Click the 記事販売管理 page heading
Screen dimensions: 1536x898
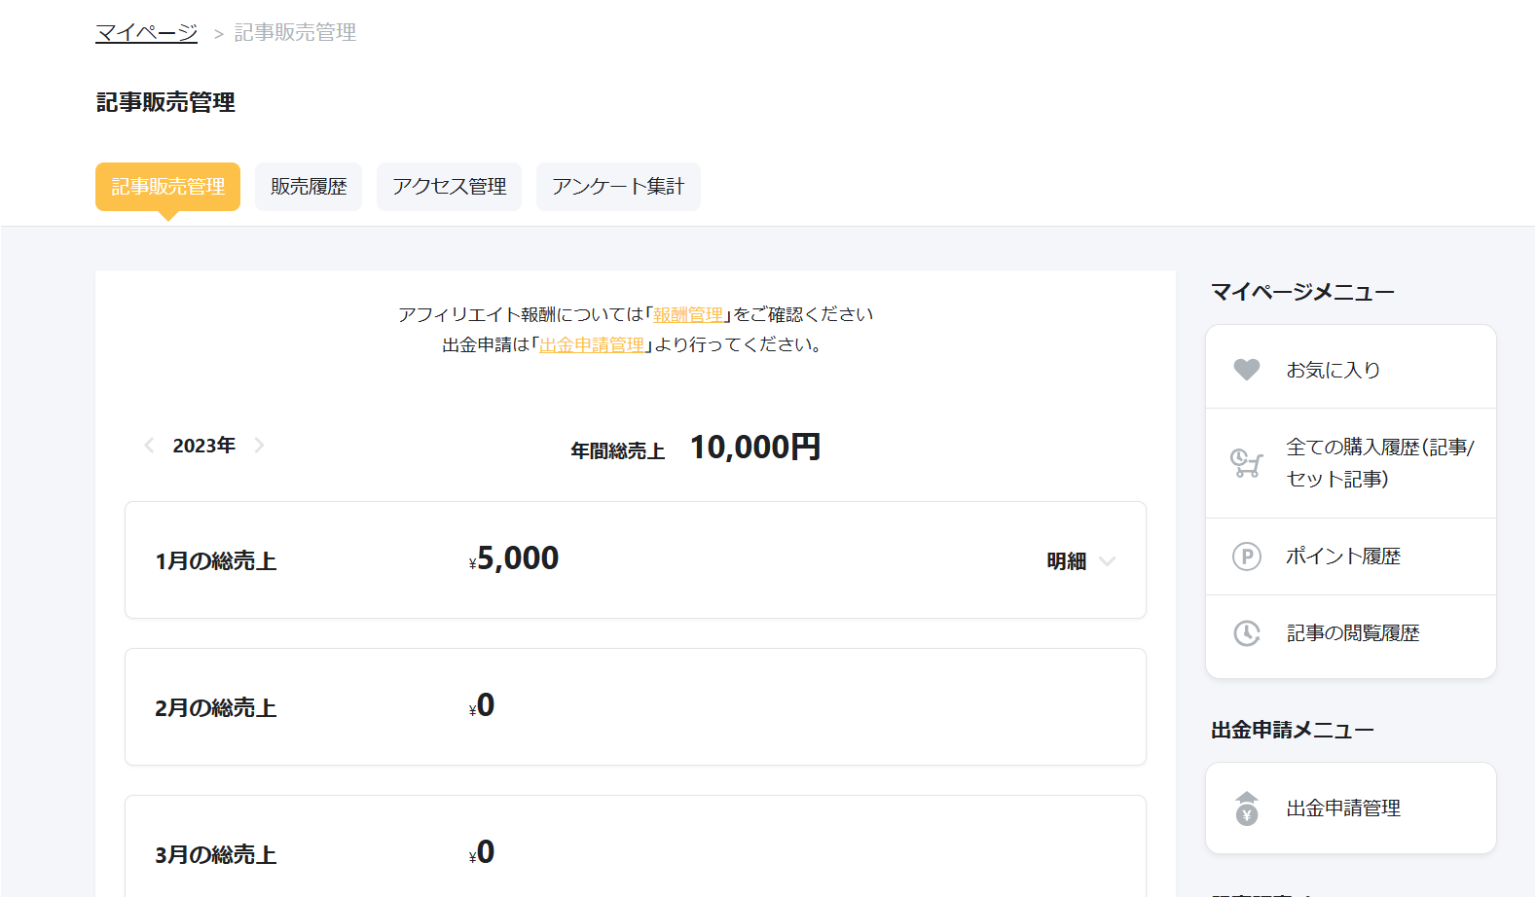(165, 103)
